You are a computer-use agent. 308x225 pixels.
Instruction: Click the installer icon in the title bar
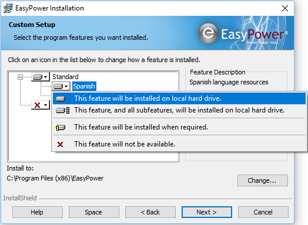click(x=8, y=8)
